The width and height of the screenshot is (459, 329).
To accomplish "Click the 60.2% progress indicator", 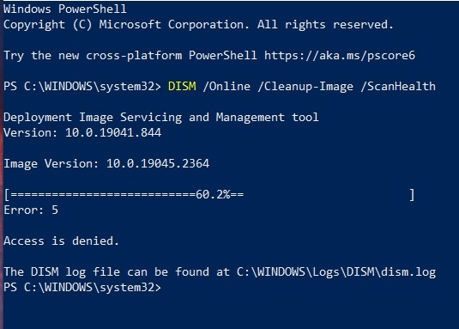I will (213, 194).
